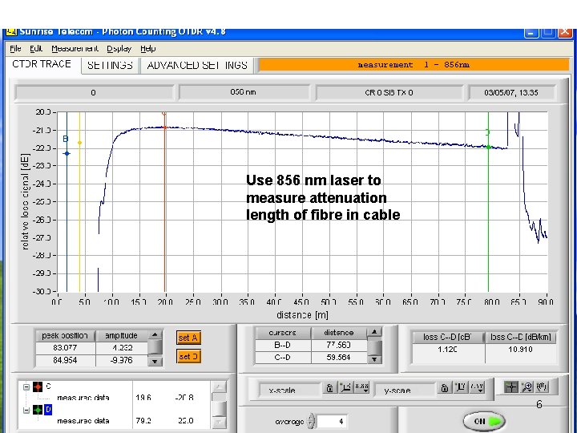The height and width of the screenshot is (433, 577).
Task: Select the C--D cursors row
Action: click(x=311, y=357)
